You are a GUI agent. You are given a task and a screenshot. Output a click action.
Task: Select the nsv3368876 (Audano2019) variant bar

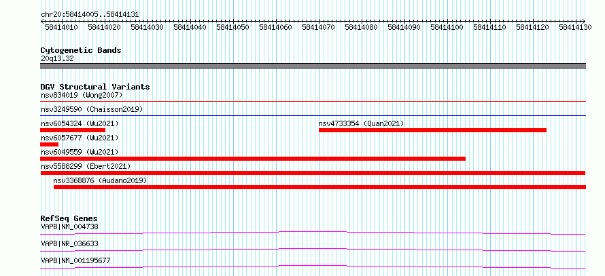319,187
